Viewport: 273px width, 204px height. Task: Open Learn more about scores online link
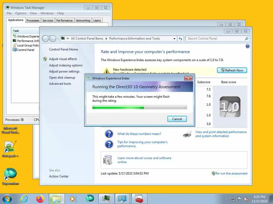[144, 160]
